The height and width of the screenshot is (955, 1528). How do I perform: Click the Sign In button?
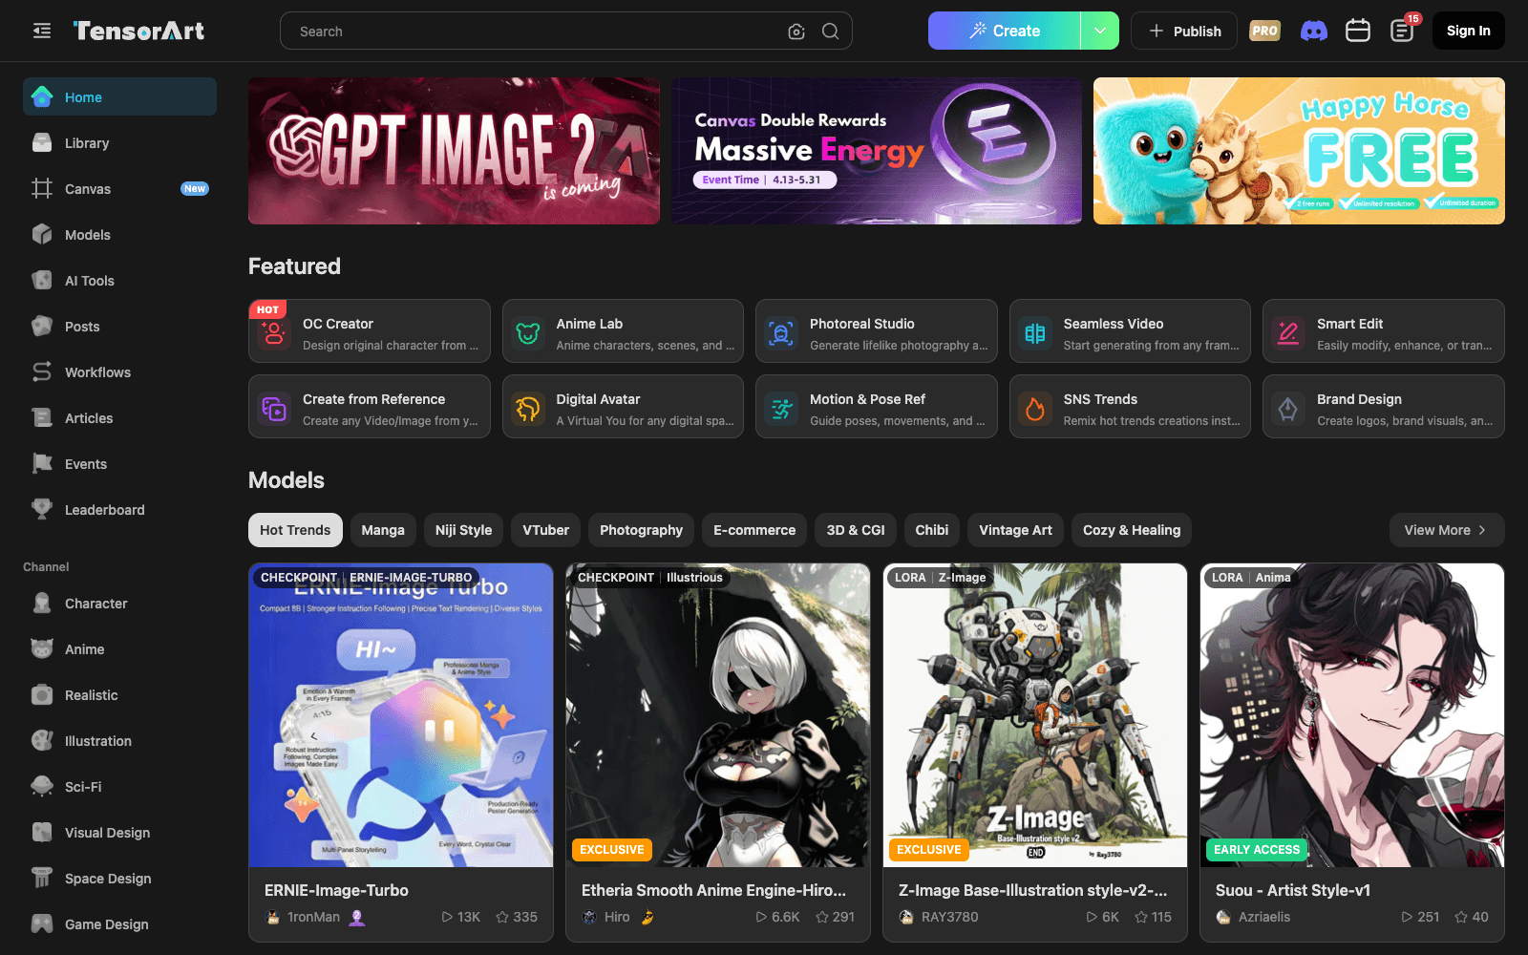click(x=1469, y=31)
